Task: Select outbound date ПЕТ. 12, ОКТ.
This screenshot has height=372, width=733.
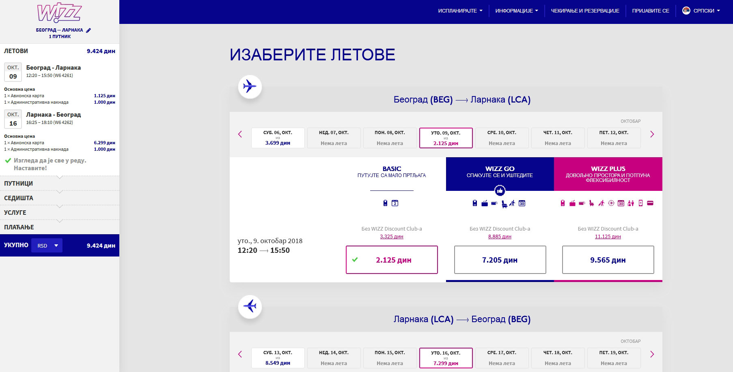Action: [x=614, y=138]
